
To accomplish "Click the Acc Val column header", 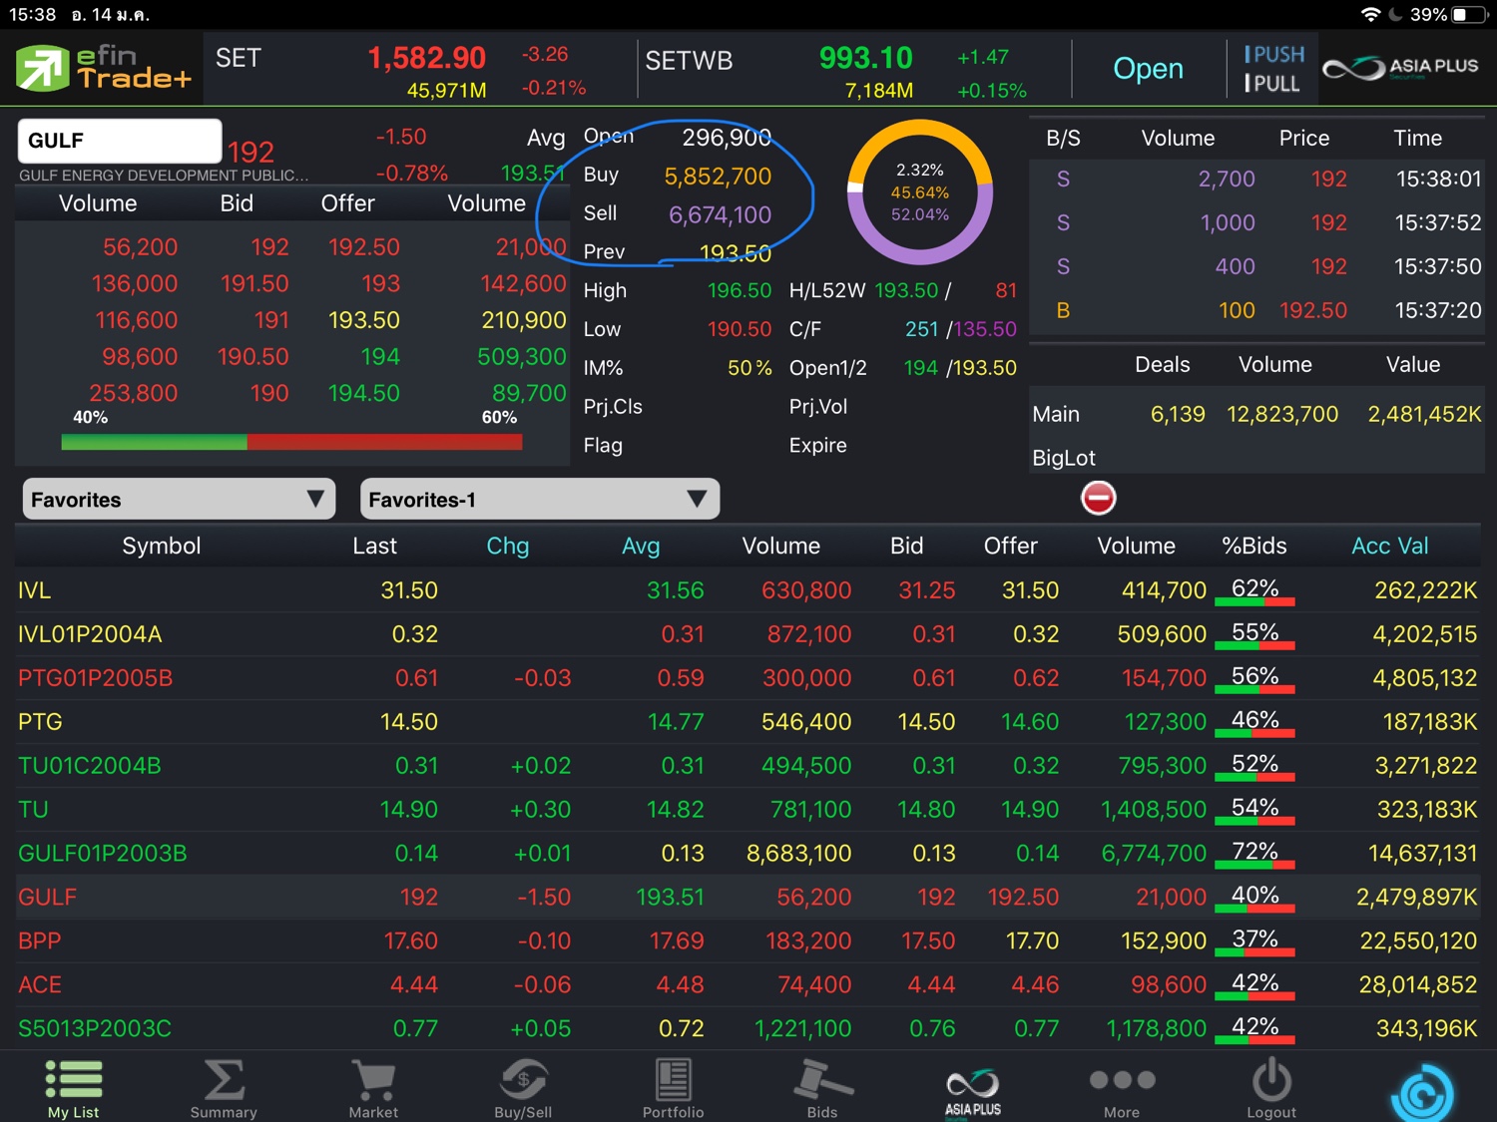I will pos(1389,547).
